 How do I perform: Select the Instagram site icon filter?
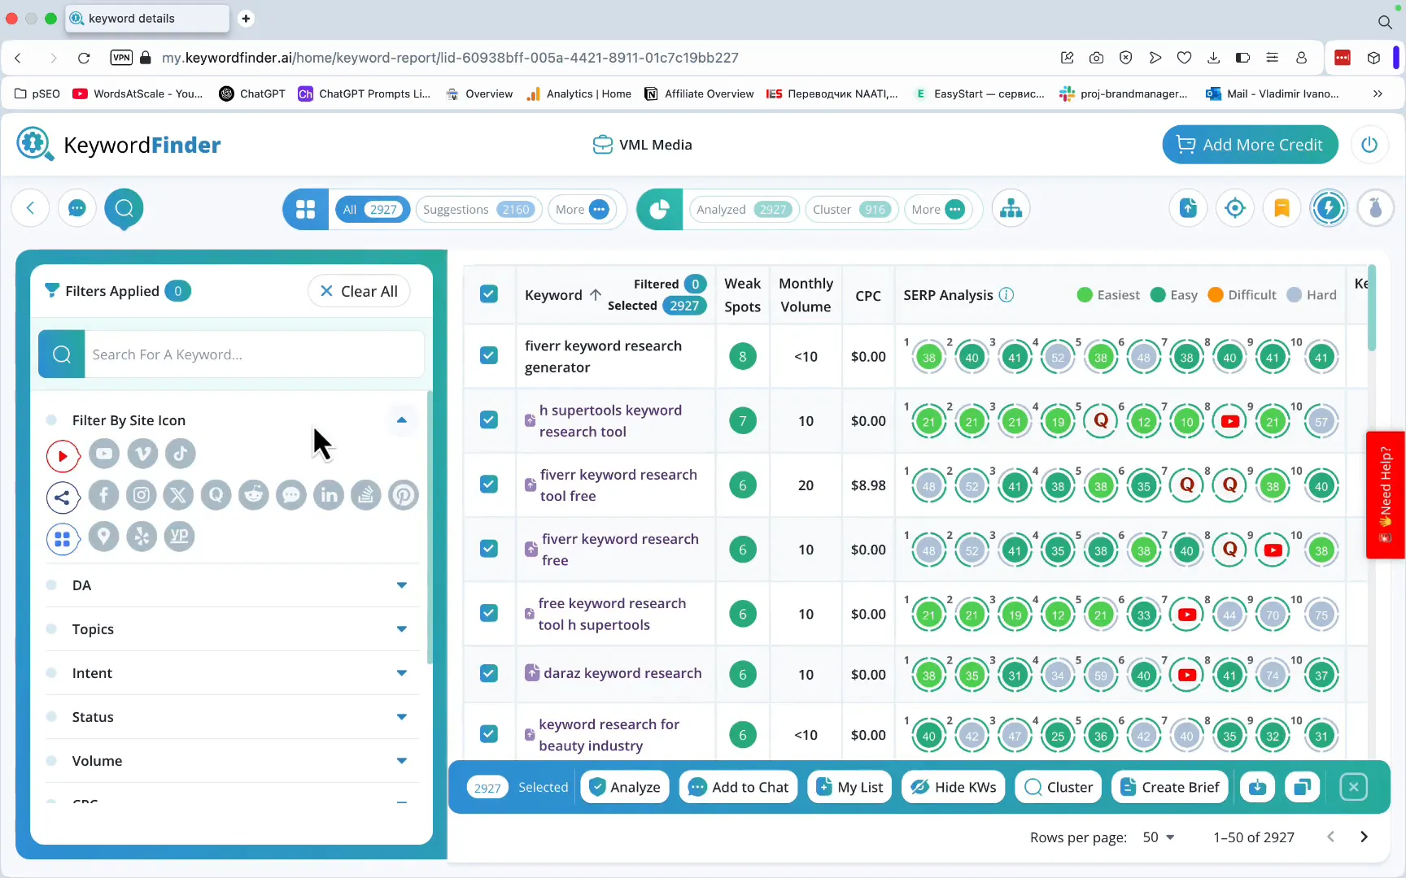141,495
